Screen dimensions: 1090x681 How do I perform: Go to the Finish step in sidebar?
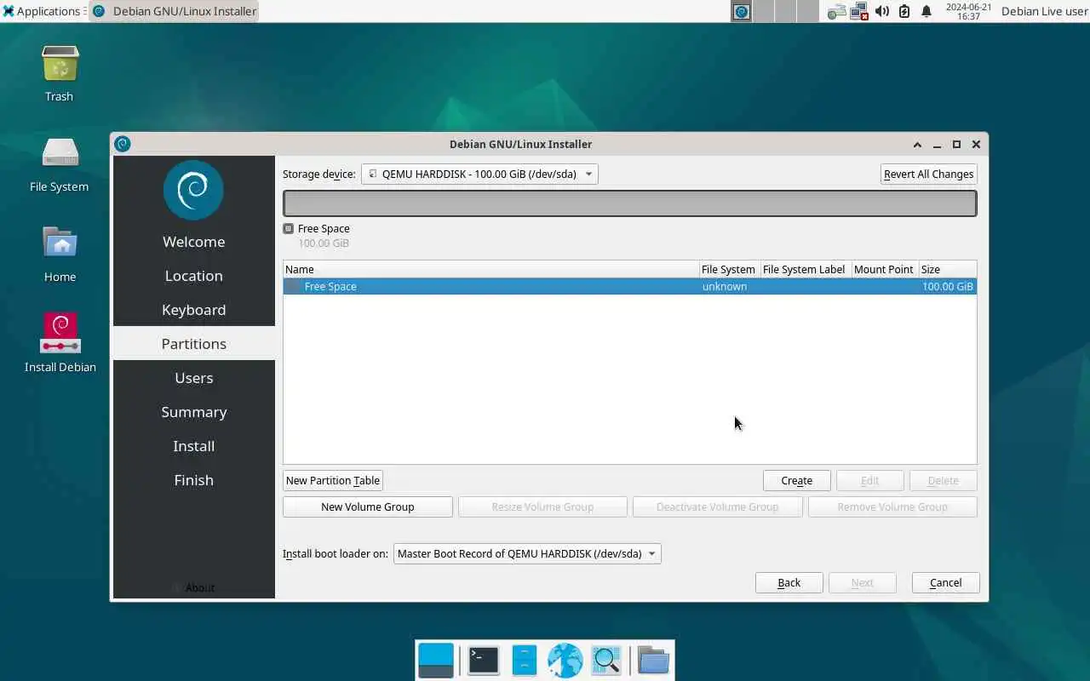coord(194,480)
